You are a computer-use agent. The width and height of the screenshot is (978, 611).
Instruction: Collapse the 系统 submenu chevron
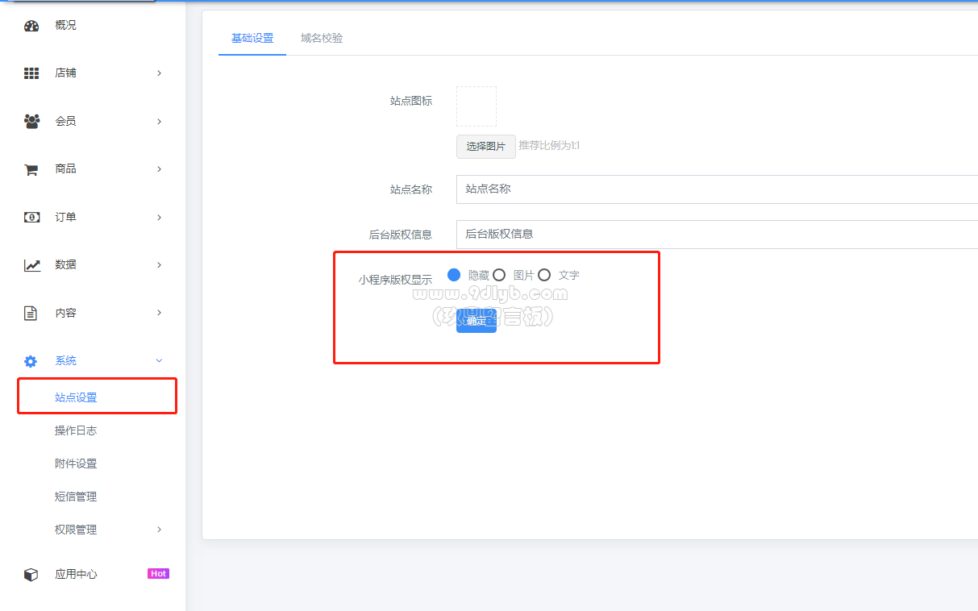pyautogui.click(x=159, y=360)
